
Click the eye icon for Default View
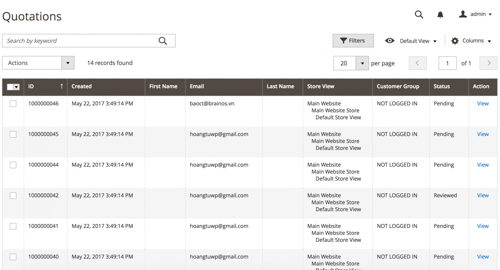click(390, 41)
